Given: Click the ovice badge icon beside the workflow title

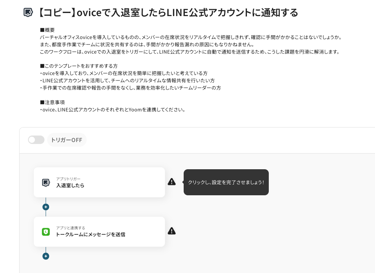Looking at the screenshot, I should 28,13.
